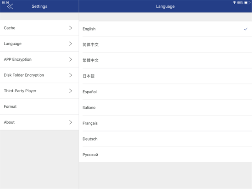Expand the Language row chevron

71,44
